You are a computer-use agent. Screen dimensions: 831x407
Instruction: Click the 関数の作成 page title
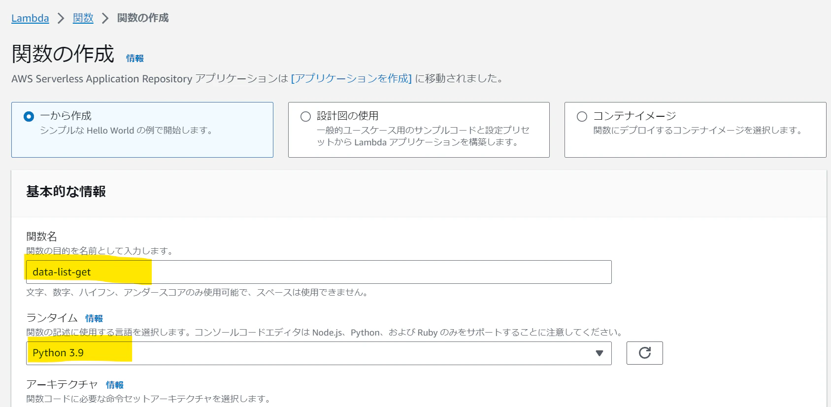coord(63,54)
